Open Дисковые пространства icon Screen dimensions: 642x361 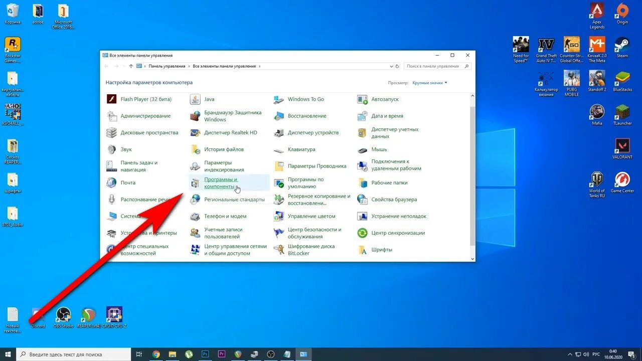112,133
